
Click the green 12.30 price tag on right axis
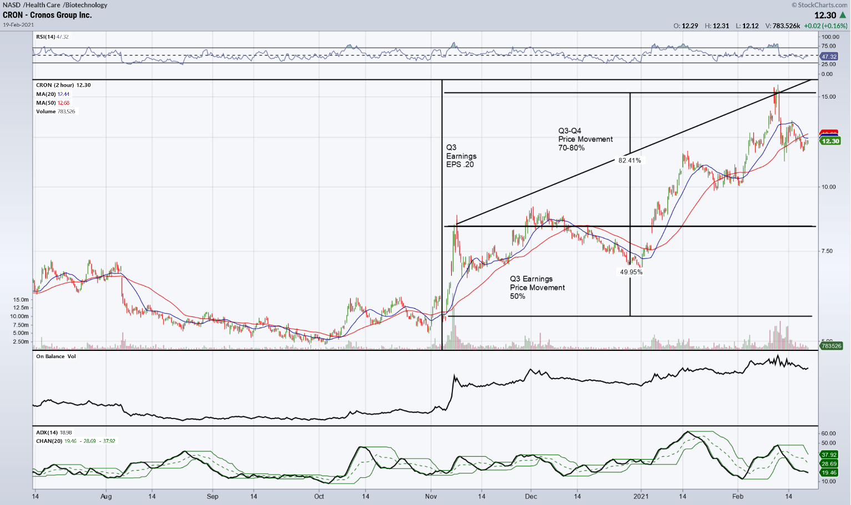tap(830, 141)
